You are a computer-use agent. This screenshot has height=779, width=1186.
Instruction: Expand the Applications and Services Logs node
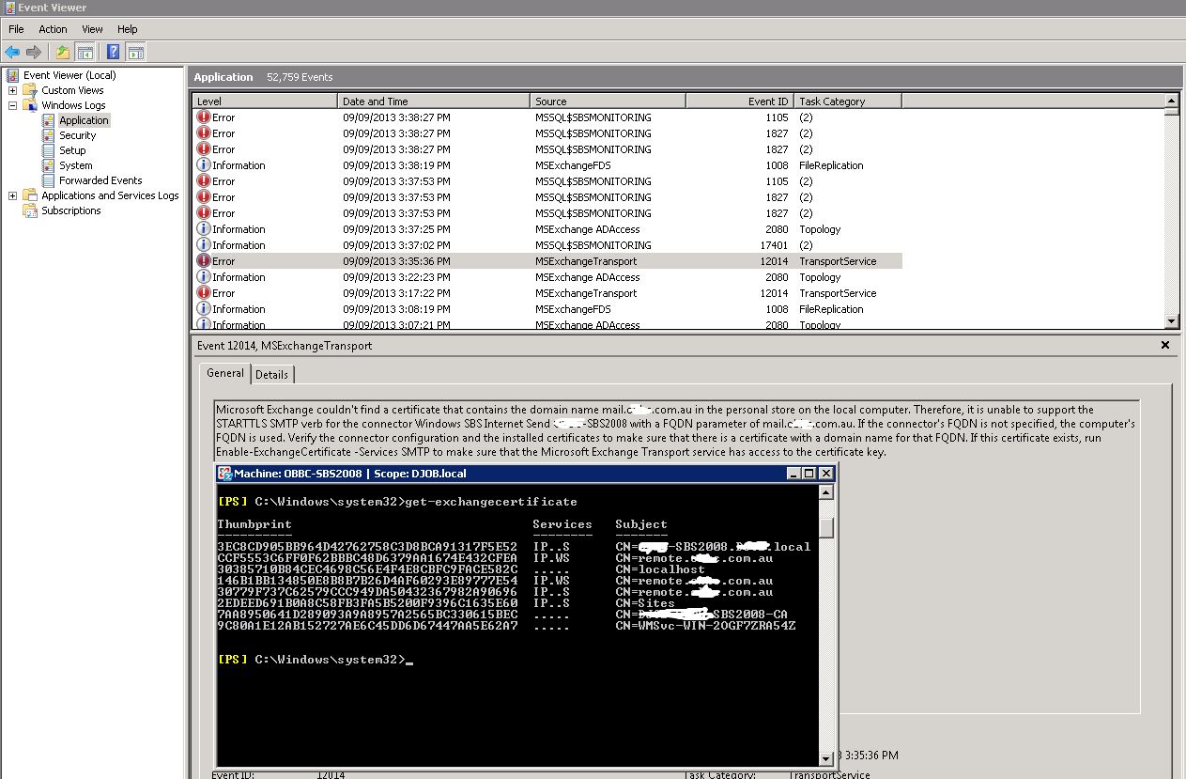point(12,195)
